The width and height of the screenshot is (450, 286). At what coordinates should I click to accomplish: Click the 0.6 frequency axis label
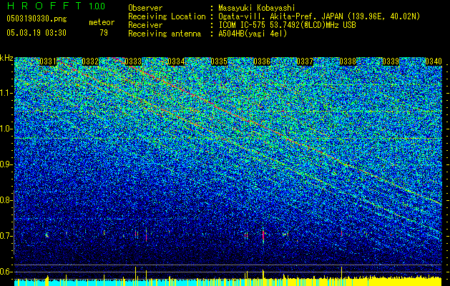pyautogui.click(x=5, y=272)
